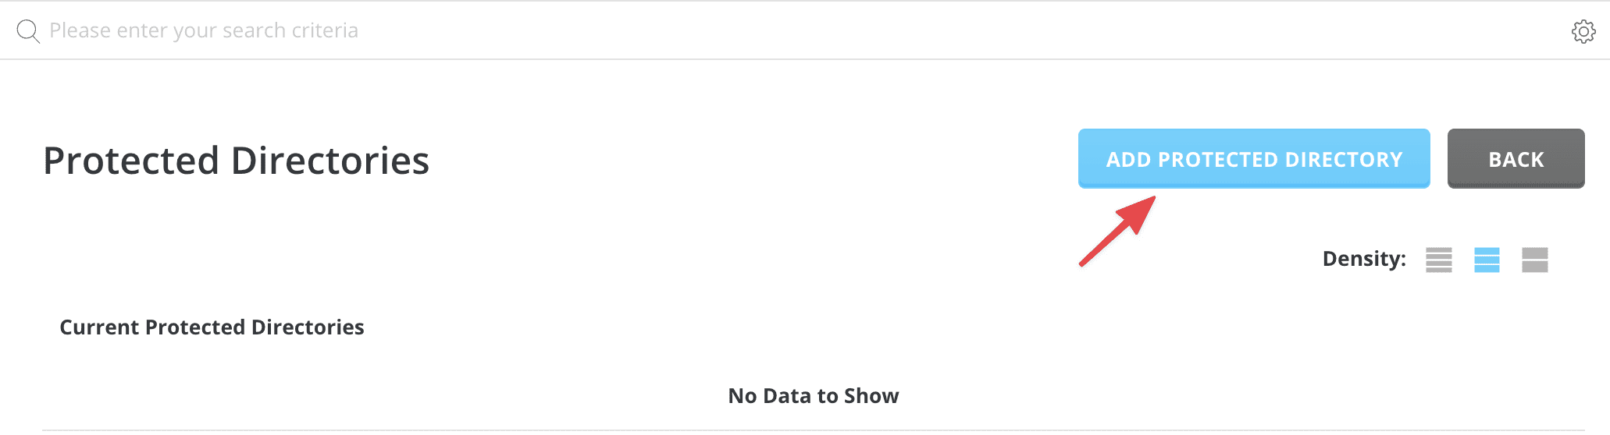1610x435 pixels.
Task: Click the Protected Directories page heading
Action: click(236, 161)
